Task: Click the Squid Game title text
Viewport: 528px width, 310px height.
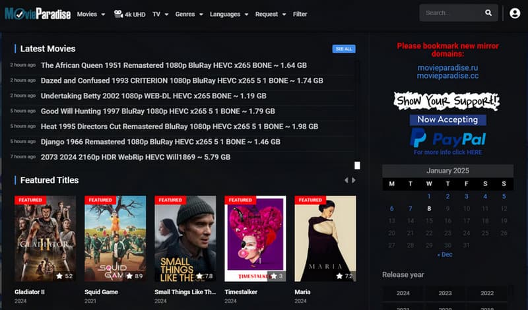Action: pos(102,292)
